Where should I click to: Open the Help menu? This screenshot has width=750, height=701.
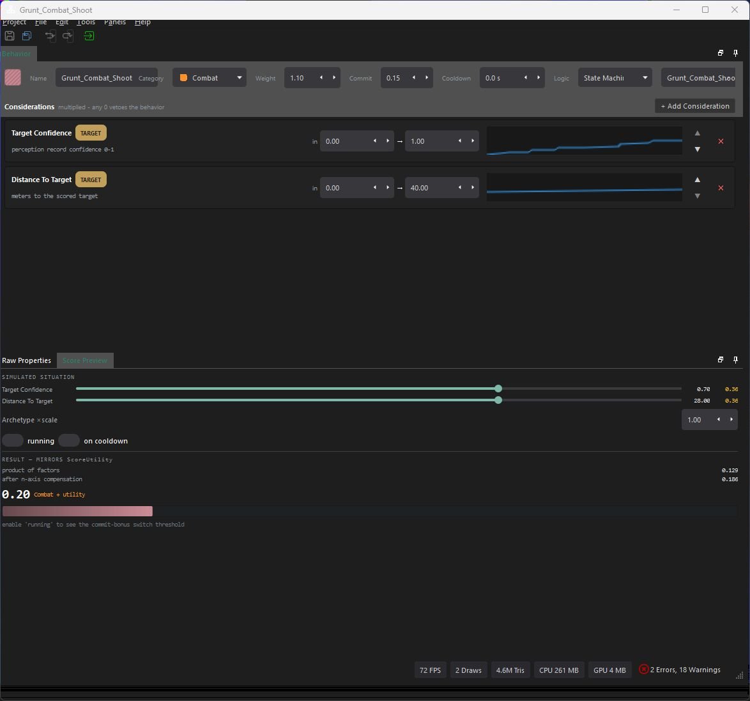pos(142,22)
